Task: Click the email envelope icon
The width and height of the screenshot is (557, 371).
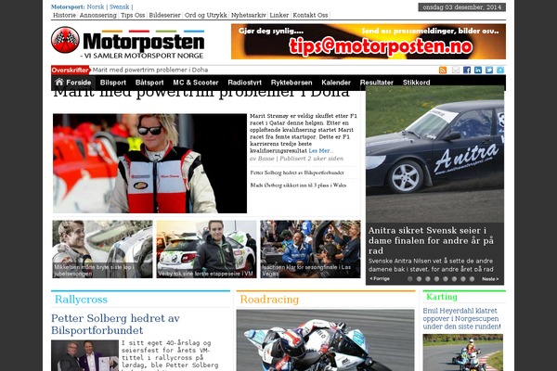Action: [x=455, y=70]
